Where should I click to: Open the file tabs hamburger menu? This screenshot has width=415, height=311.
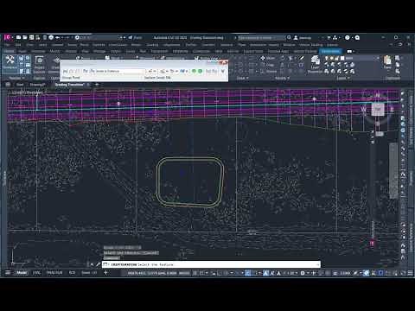click(8, 85)
